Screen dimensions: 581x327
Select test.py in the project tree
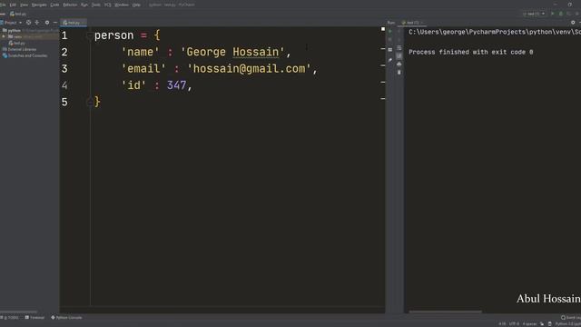(17, 43)
